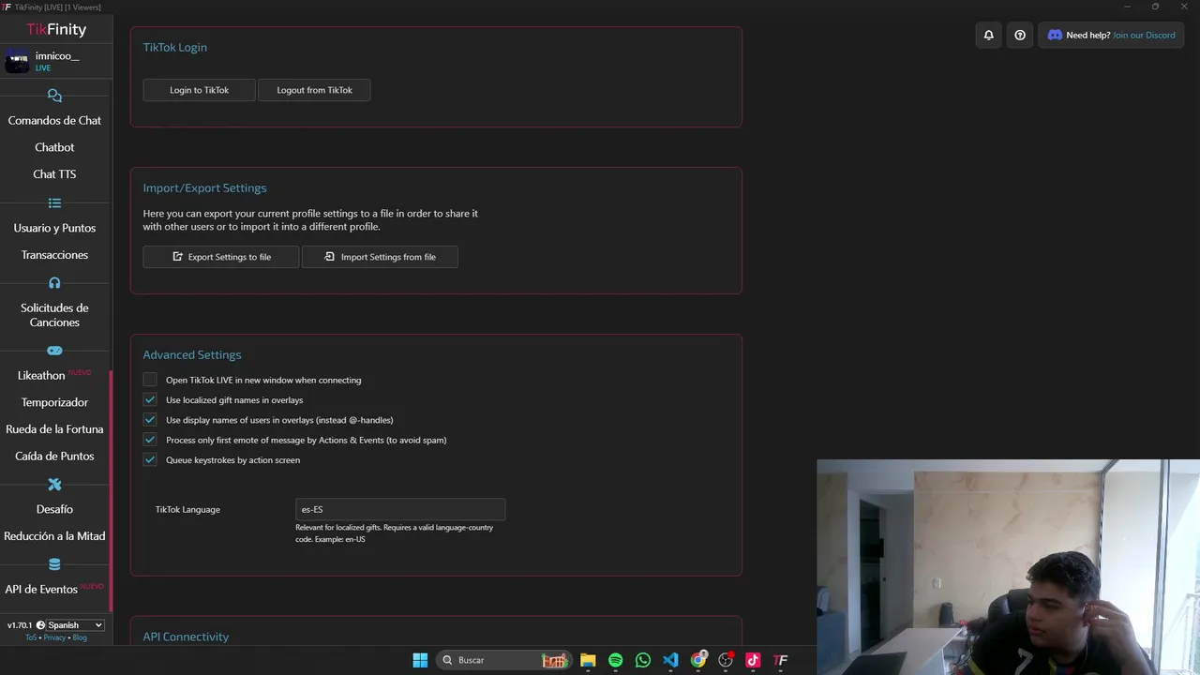The width and height of the screenshot is (1200, 675).
Task: Toggle Open TikTok LIVE in new window
Action: pos(150,380)
